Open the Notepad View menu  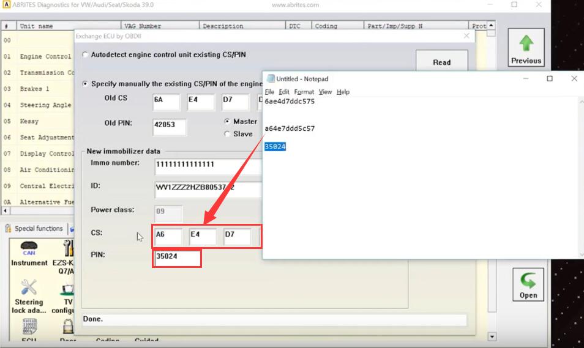point(325,92)
